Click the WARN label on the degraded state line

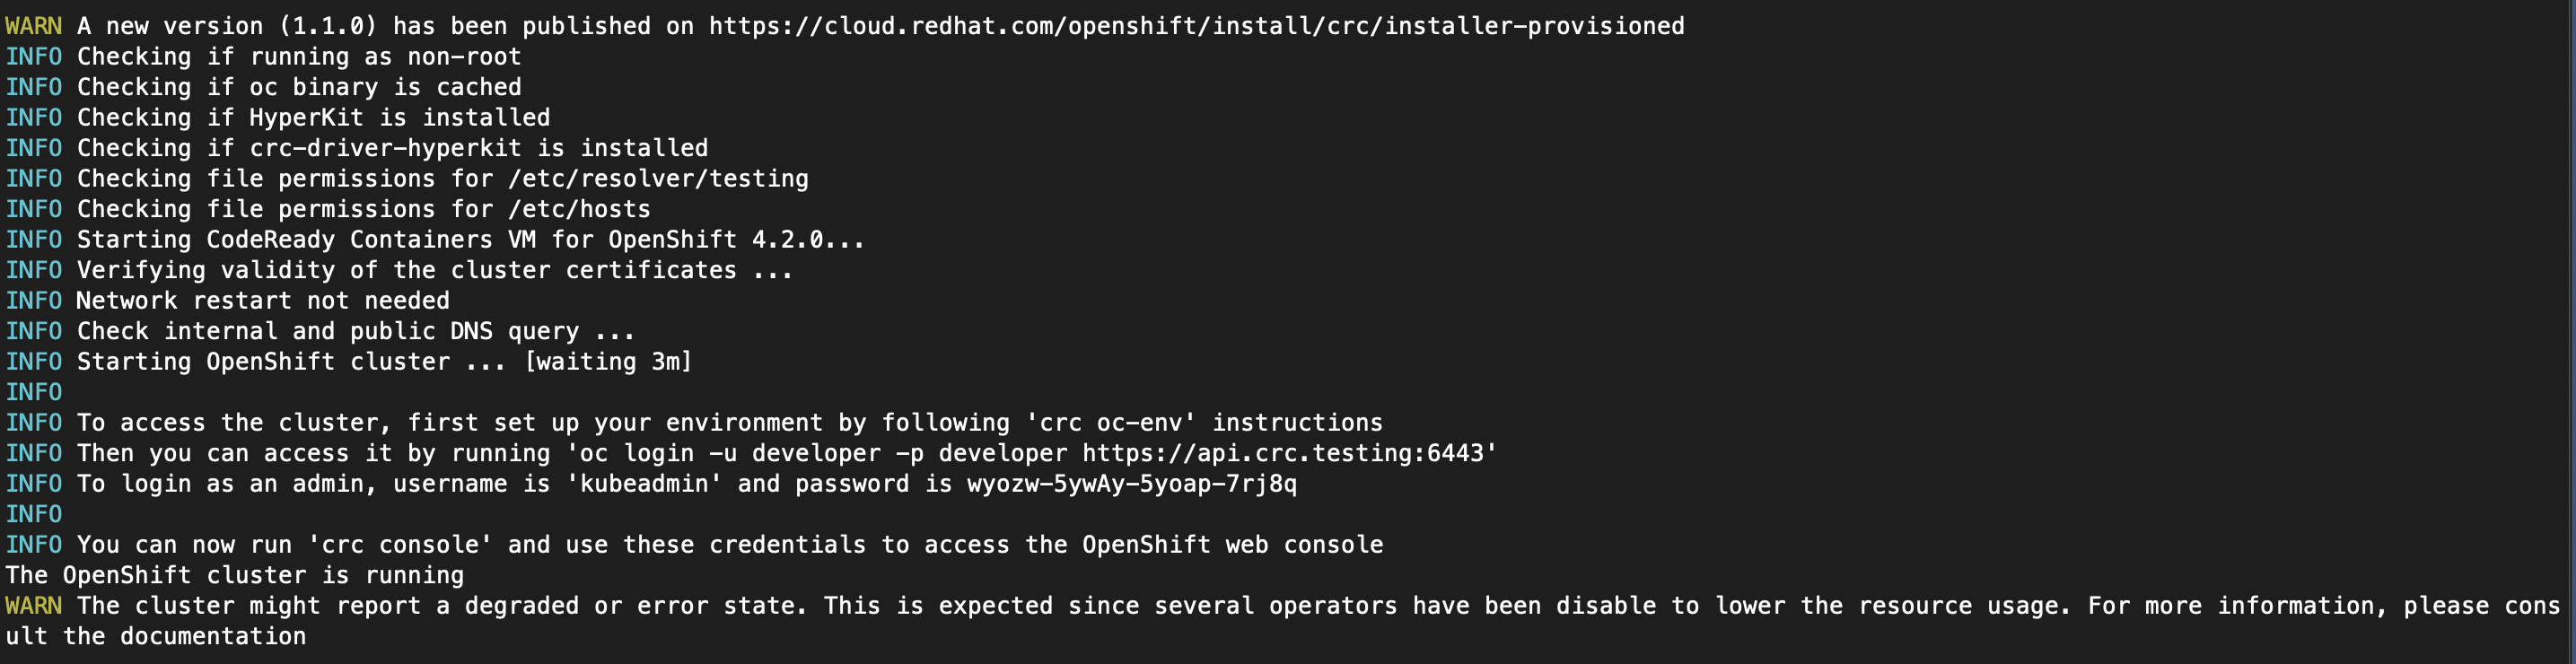point(33,606)
